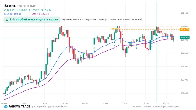Click the 11.09 date axis label
Image resolution: width=196 pixels, height=110 pixels.
(x=65, y=103)
